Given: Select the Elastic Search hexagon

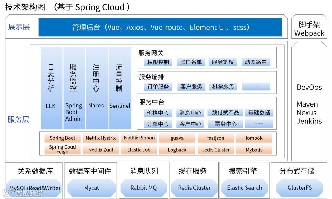Looking at the screenshot, I should (245, 188).
